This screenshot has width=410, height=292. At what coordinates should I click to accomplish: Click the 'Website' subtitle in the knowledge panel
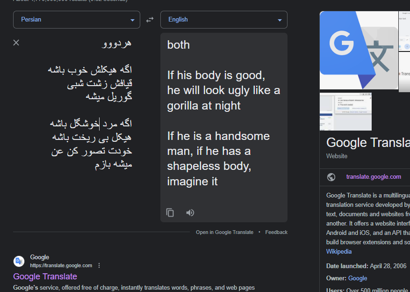(x=337, y=156)
